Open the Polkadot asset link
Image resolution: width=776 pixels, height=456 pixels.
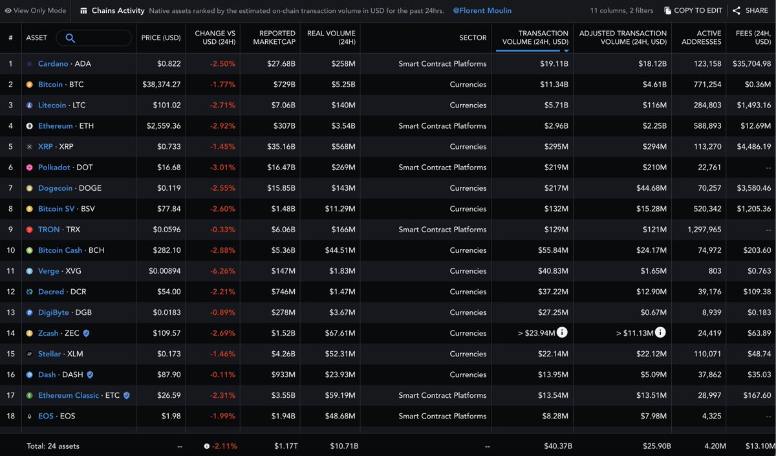(54, 168)
